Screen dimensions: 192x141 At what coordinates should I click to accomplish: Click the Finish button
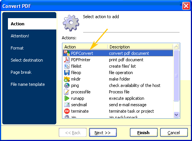pyautogui.click(x=144, y=133)
